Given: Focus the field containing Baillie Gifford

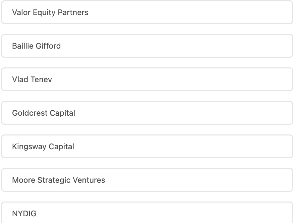Looking at the screenshot, I should click(201, 46).
